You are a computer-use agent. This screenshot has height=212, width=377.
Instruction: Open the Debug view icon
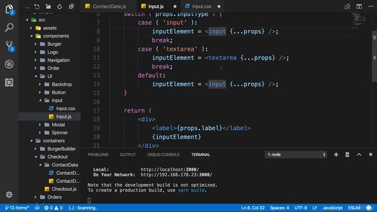(x=9, y=64)
